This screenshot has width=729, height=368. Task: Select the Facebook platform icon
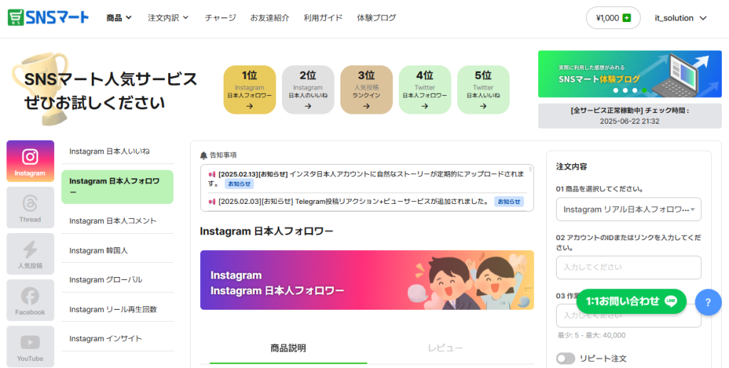point(30,300)
